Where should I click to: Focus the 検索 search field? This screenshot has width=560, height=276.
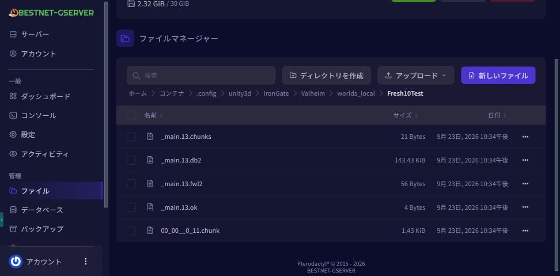coord(201,75)
